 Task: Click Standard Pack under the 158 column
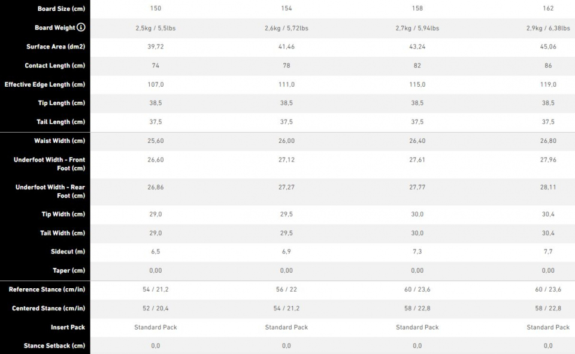click(417, 327)
